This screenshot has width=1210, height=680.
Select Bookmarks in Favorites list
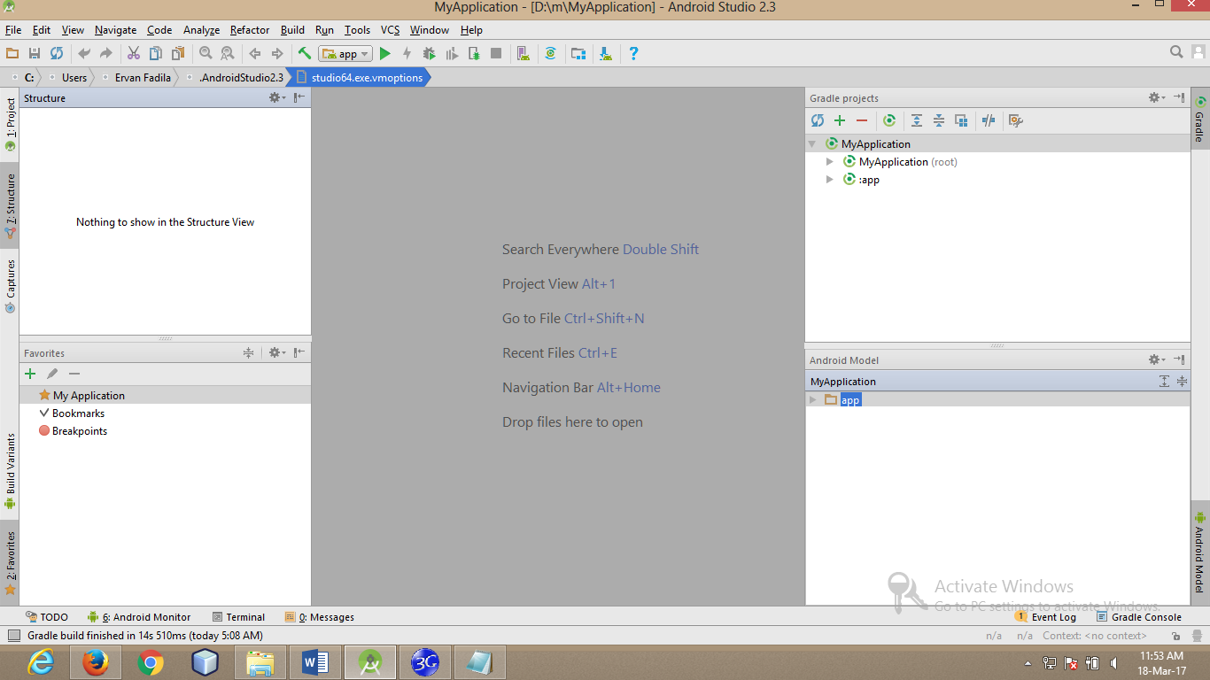tap(165, 413)
